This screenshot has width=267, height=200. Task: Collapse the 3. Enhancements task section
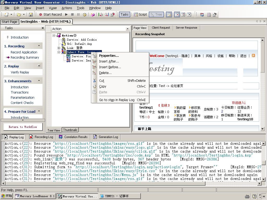point(39,81)
